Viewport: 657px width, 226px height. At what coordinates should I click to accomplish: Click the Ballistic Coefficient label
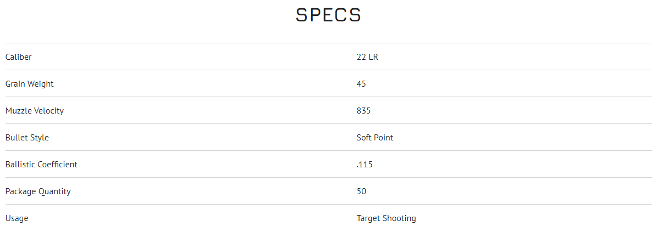pyautogui.click(x=41, y=165)
